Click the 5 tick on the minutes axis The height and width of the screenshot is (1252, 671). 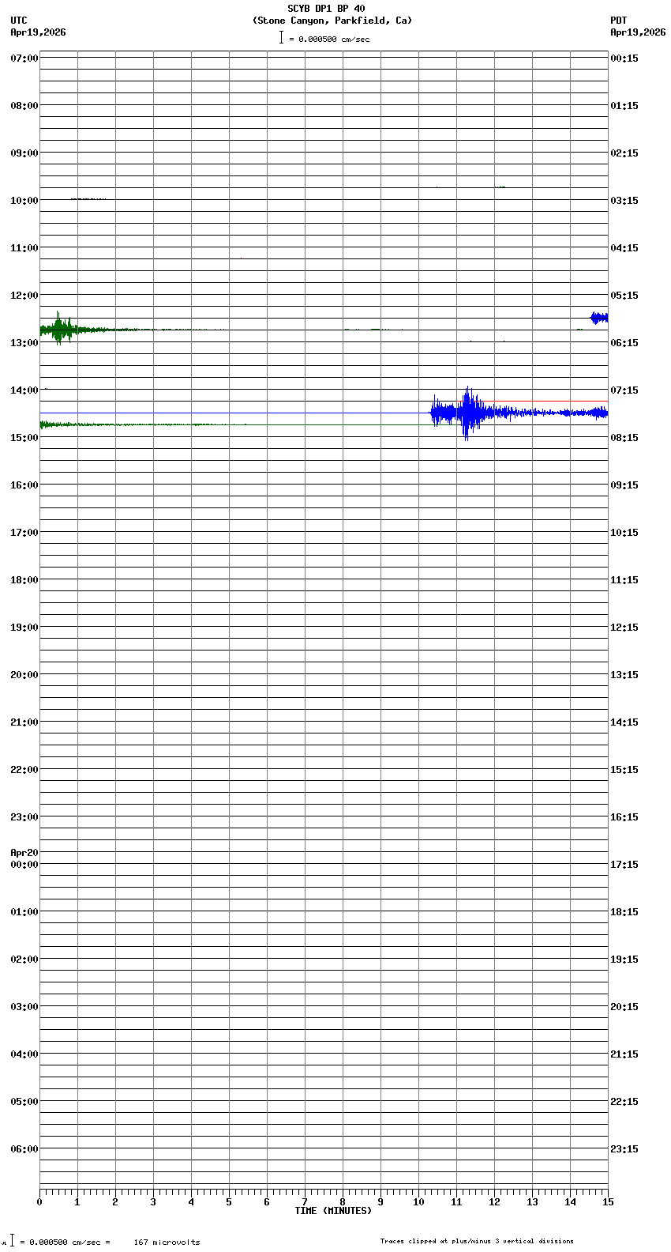(x=229, y=1202)
